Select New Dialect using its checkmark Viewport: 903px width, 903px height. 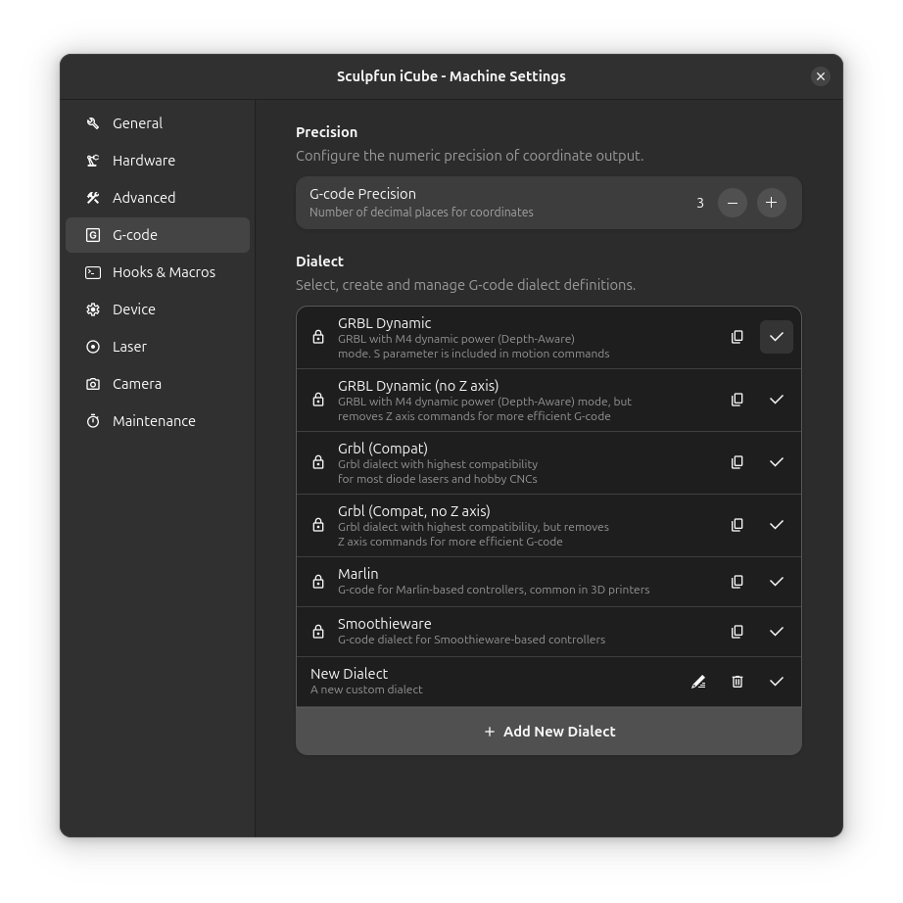tap(776, 682)
